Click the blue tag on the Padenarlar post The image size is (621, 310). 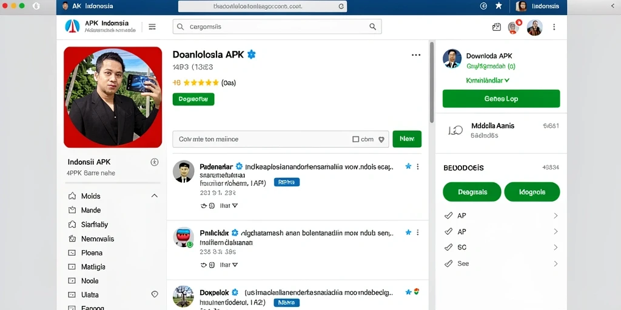coord(287,182)
